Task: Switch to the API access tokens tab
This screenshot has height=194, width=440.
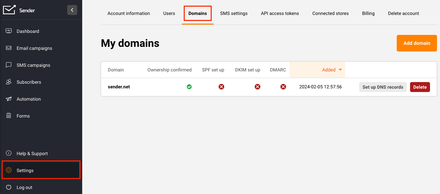Action: [280, 13]
